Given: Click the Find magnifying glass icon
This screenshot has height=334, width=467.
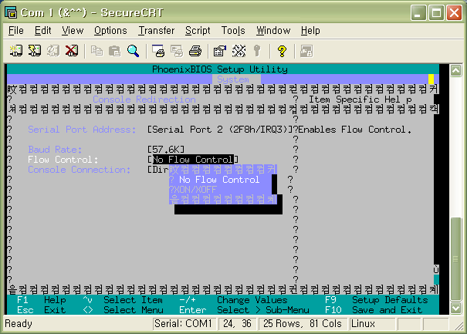Looking at the screenshot, I should (133, 51).
